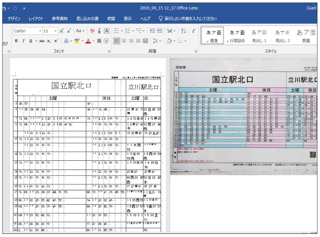
Task: Clear all formatting with the eraser icon
Action: (92, 31)
